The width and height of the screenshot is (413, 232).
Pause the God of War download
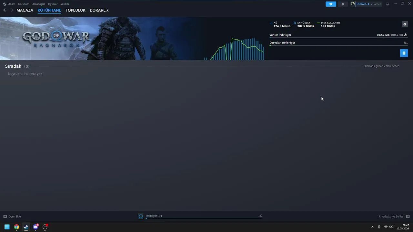tap(404, 53)
